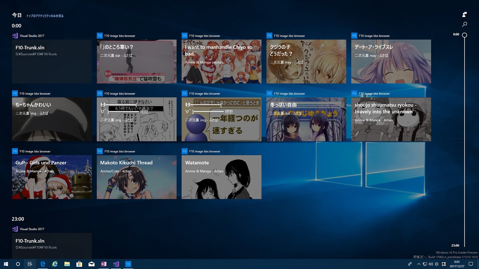Click the F10 app icon above the 'Watamote' card

click(184, 151)
